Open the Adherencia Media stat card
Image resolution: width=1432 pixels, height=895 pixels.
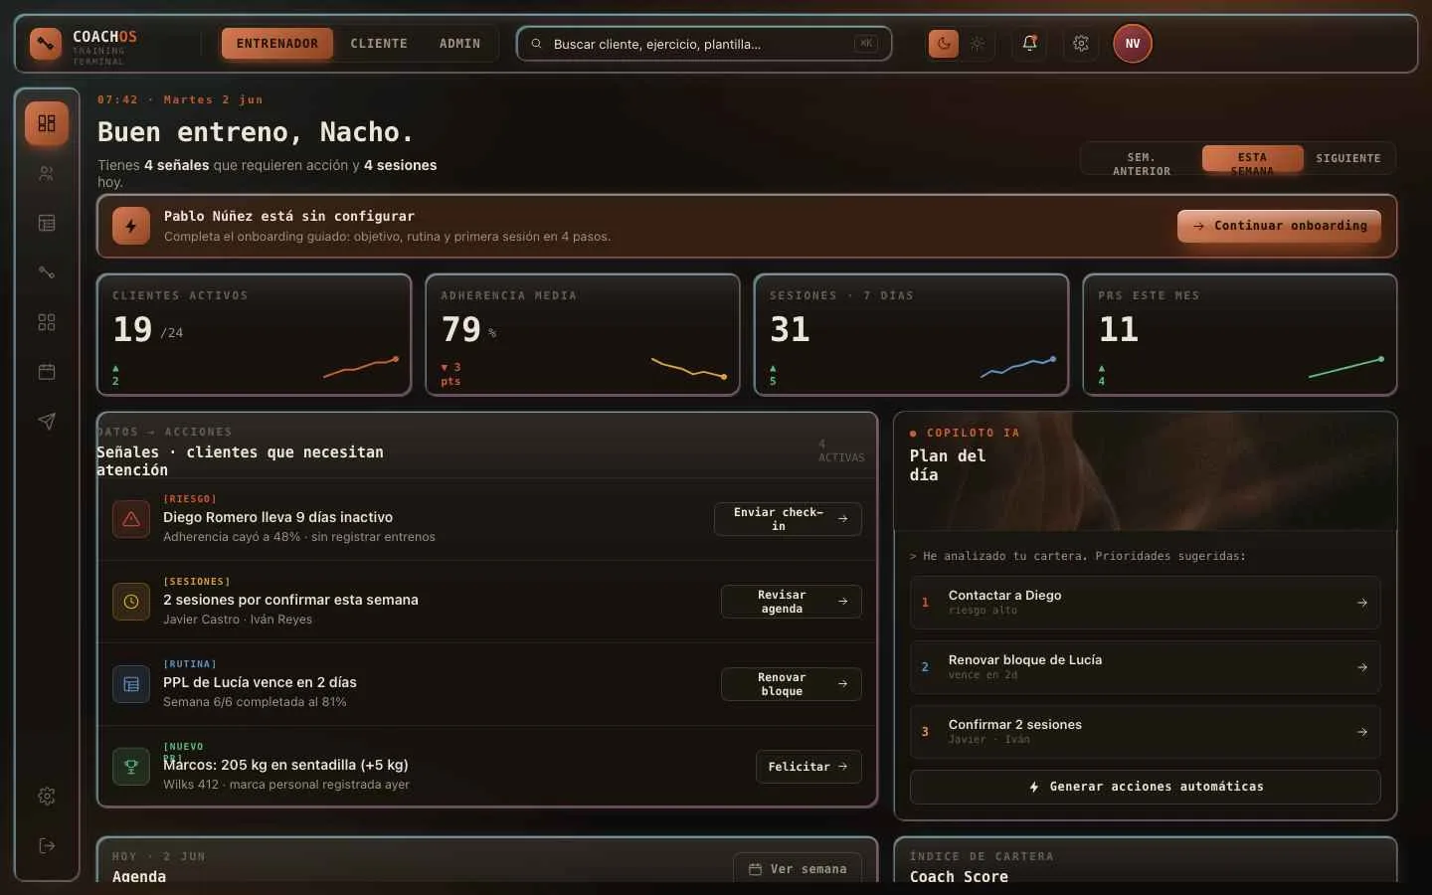(x=583, y=334)
